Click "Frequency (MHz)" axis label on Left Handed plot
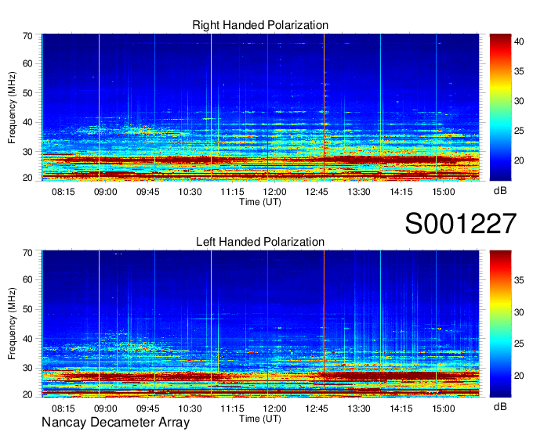 pos(12,324)
